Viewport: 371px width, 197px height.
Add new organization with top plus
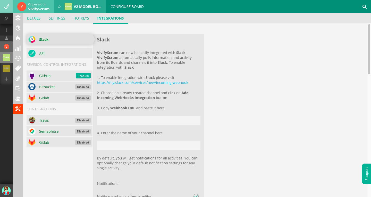(x=6, y=30)
